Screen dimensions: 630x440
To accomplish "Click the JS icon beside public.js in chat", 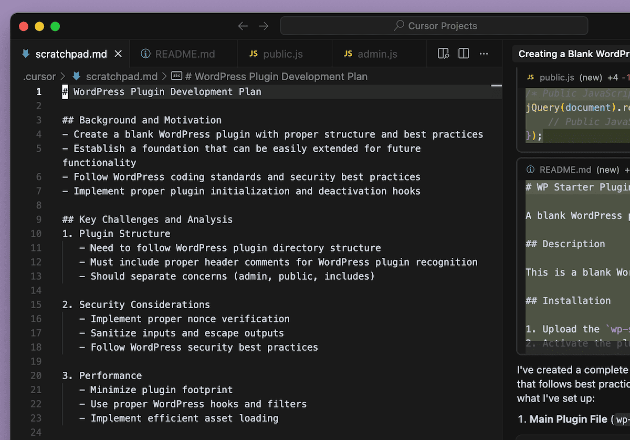I will (530, 77).
